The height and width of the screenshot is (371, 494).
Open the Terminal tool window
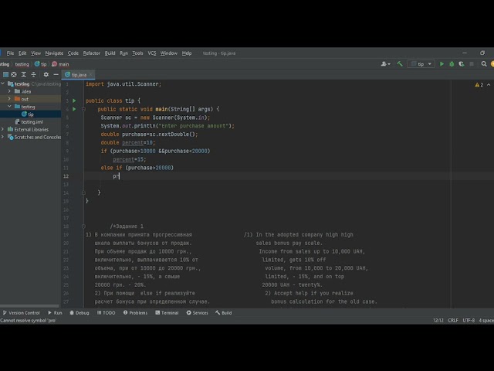click(167, 313)
